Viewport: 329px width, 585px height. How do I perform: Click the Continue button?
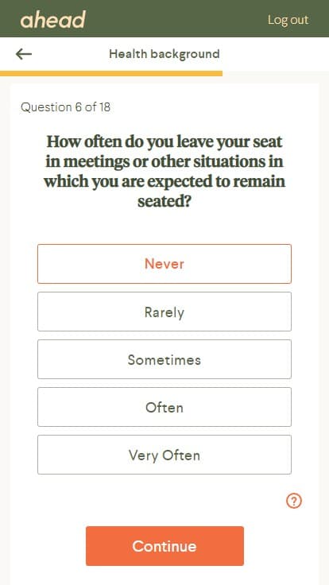[164, 546]
